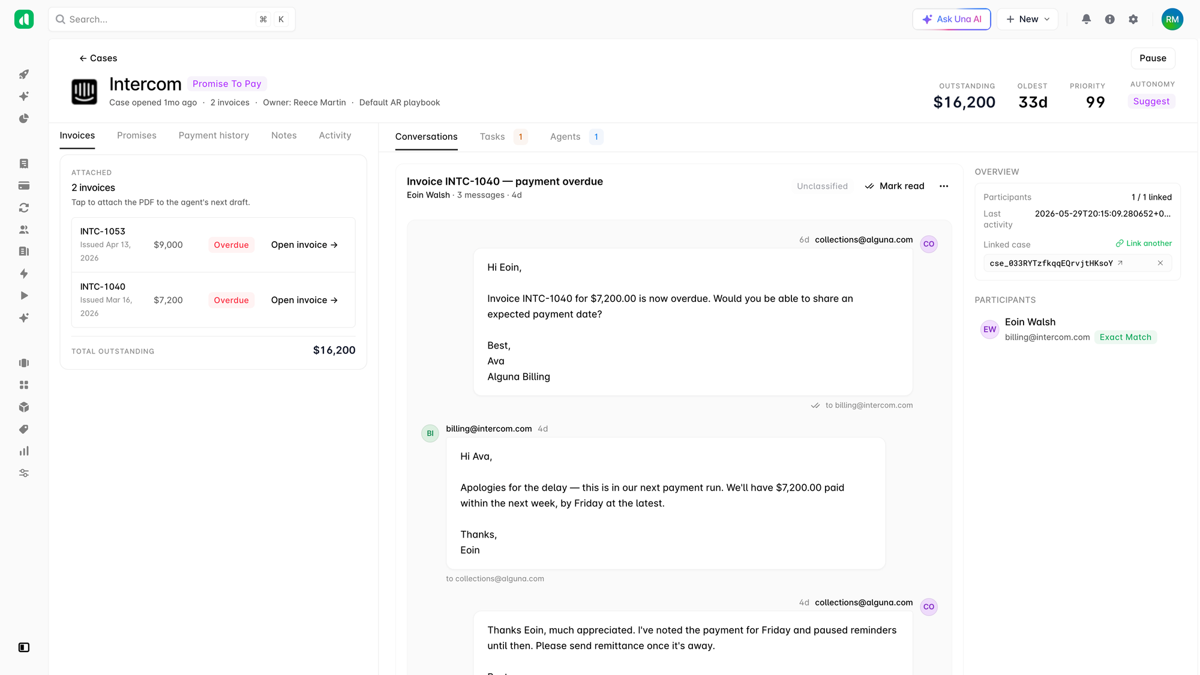
Task: Click the Overdue badge for INTC-1053
Action: 231,245
